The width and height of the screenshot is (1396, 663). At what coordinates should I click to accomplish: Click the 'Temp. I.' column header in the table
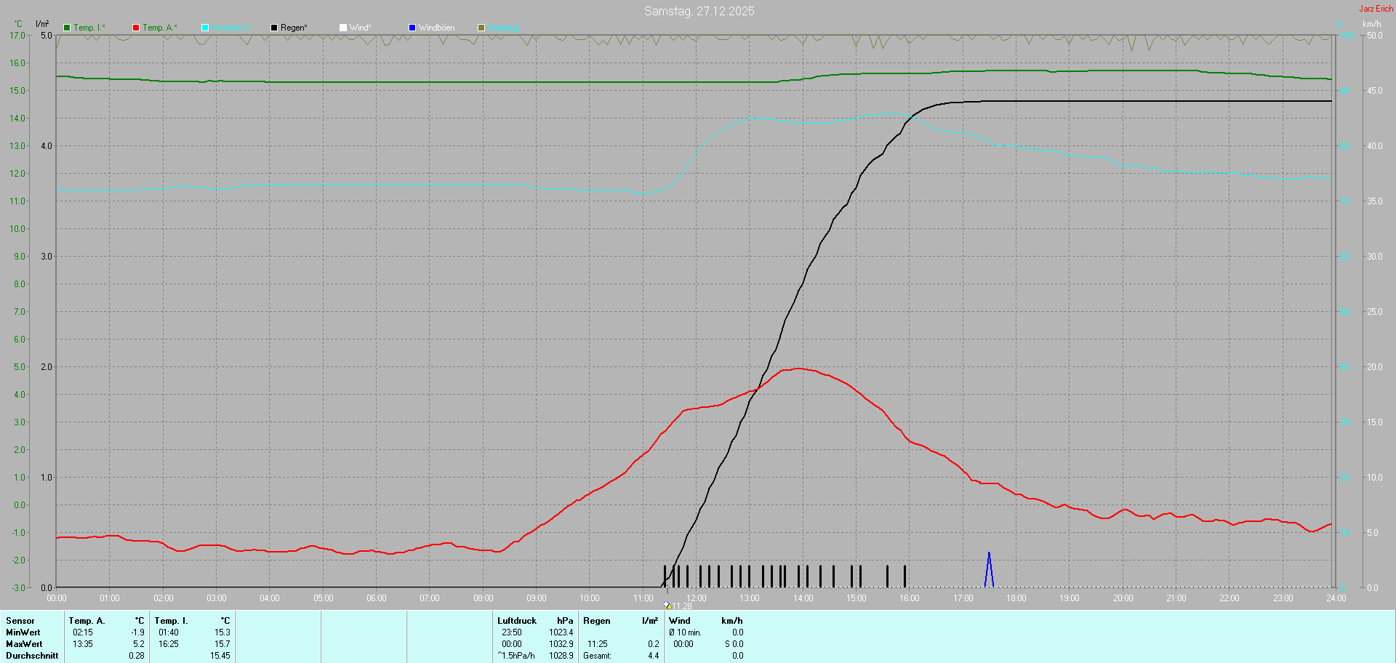click(x=172, y=621)
